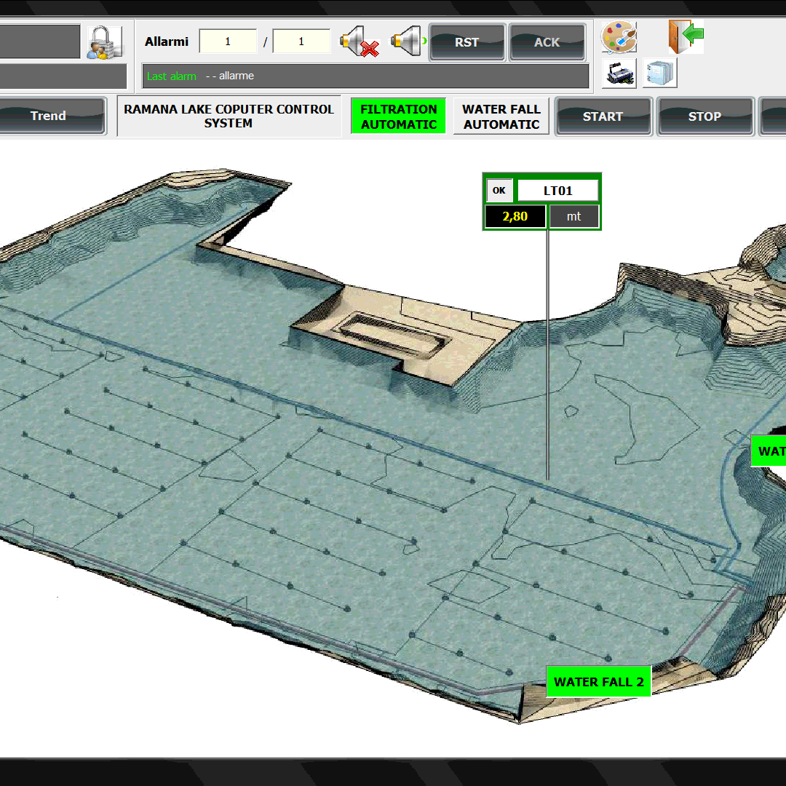Click the OK status indicator on LT01
The height and width of the screenshot is (786, 786).
pos(499,191)
